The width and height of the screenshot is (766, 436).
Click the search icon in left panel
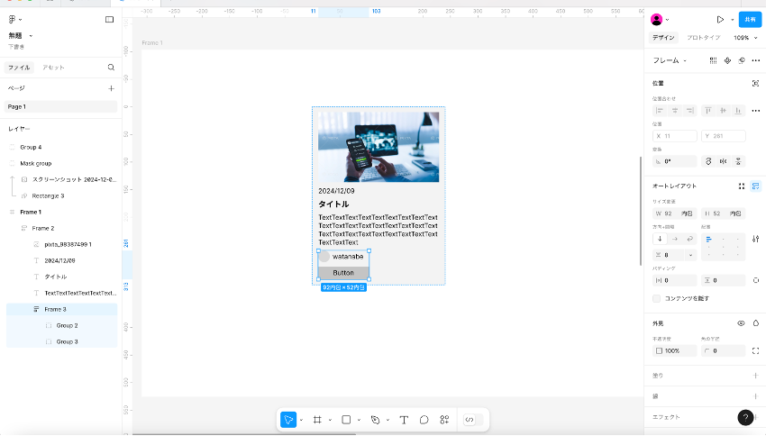111,68
